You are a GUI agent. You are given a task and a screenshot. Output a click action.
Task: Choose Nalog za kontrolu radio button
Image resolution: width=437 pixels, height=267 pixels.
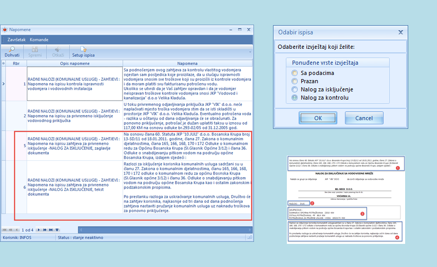pyautogui.click(x=295, y=98)
